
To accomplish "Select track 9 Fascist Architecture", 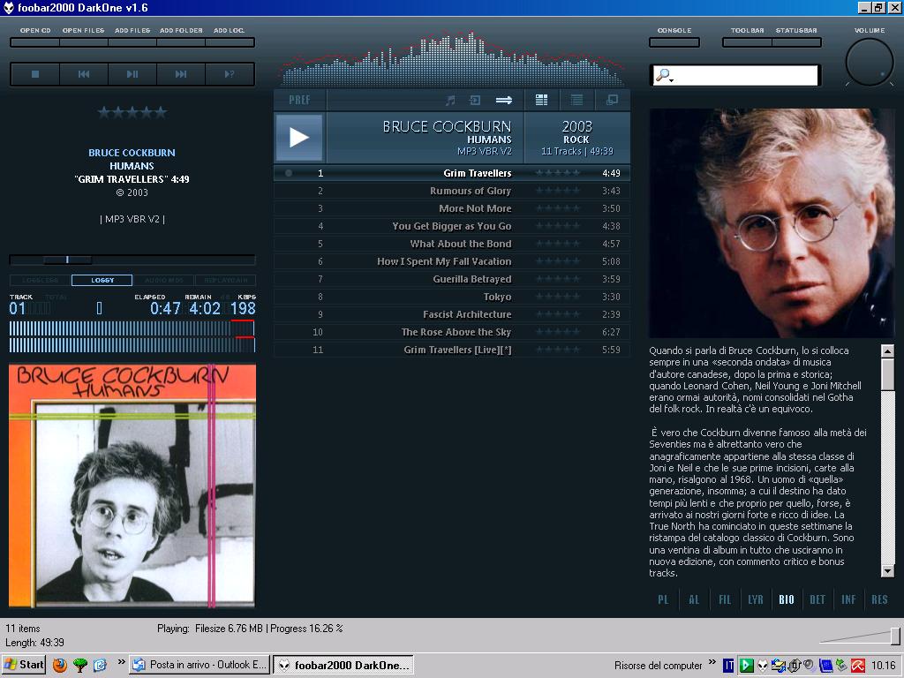I will tap(452, 314).
